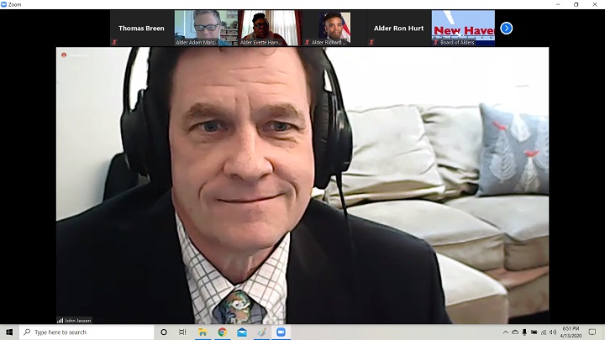The image size is (605, 340).
Task: Click muted mic icon on Board of Alders
Action: tap(435, 42)
